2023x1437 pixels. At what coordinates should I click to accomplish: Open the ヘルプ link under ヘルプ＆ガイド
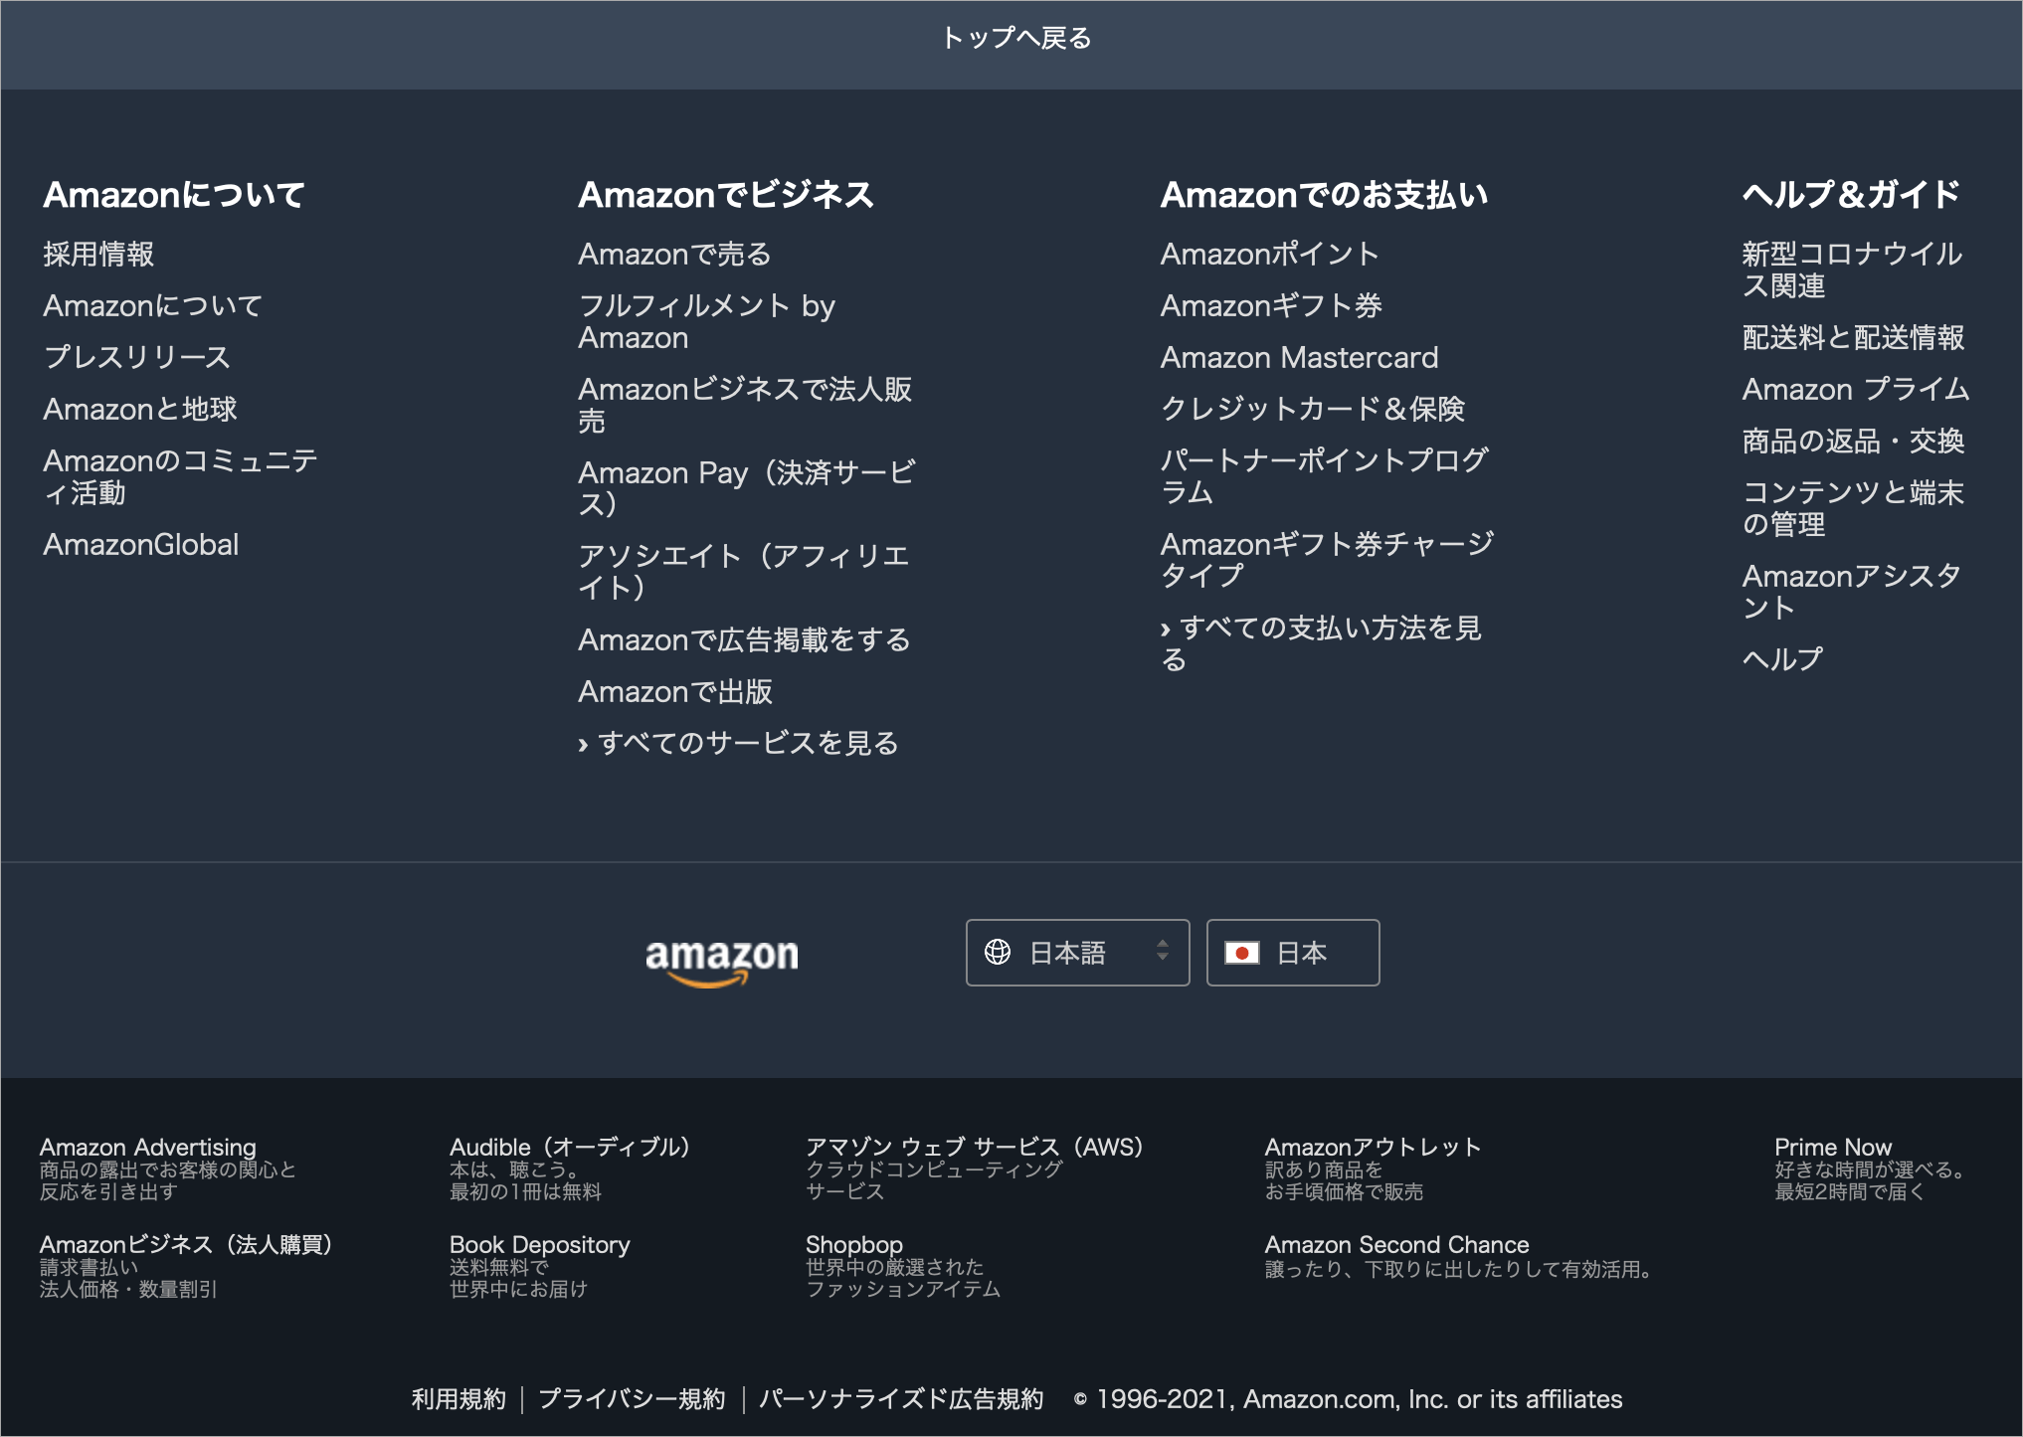pyautogui.click(x=1782, y=660)
